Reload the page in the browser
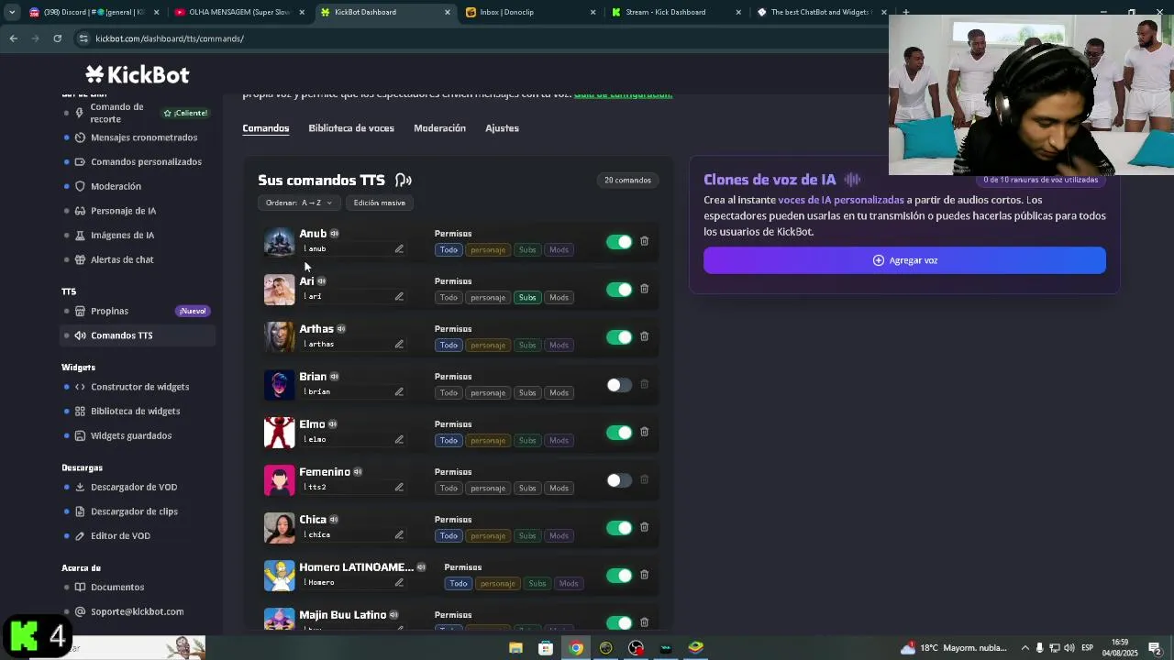Image resolution: width=1174 pixels, height=660 pixels. pos(57,38)
